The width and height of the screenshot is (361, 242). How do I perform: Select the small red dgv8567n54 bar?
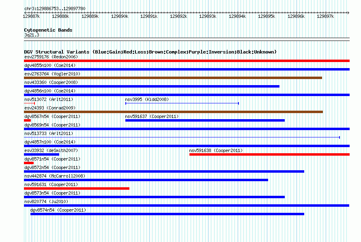click(x=28, y=120)
